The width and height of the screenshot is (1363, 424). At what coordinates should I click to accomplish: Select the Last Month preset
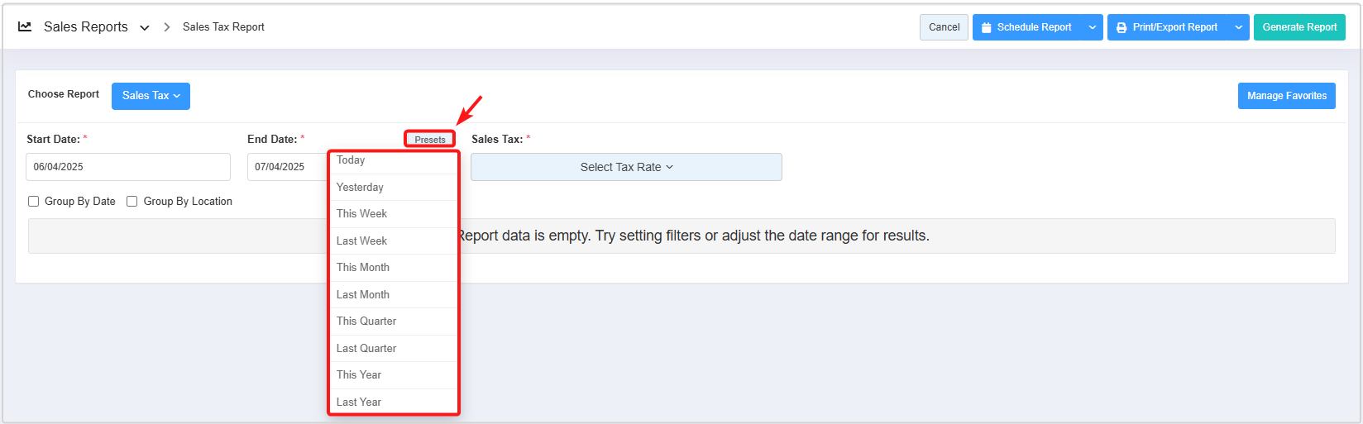click(363, 294)
